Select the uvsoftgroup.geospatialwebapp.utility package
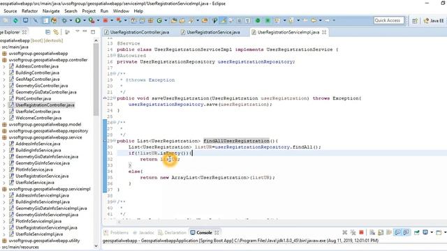The width and height of the screenshot is (447, 251). tap(44, 241)
